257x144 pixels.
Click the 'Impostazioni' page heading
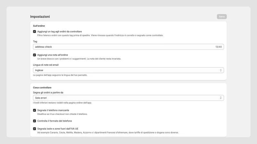(x=40, y=17)
